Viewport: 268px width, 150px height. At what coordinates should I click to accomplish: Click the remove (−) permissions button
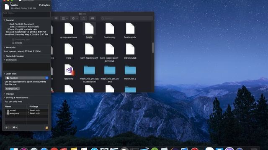tap(10, 127)
